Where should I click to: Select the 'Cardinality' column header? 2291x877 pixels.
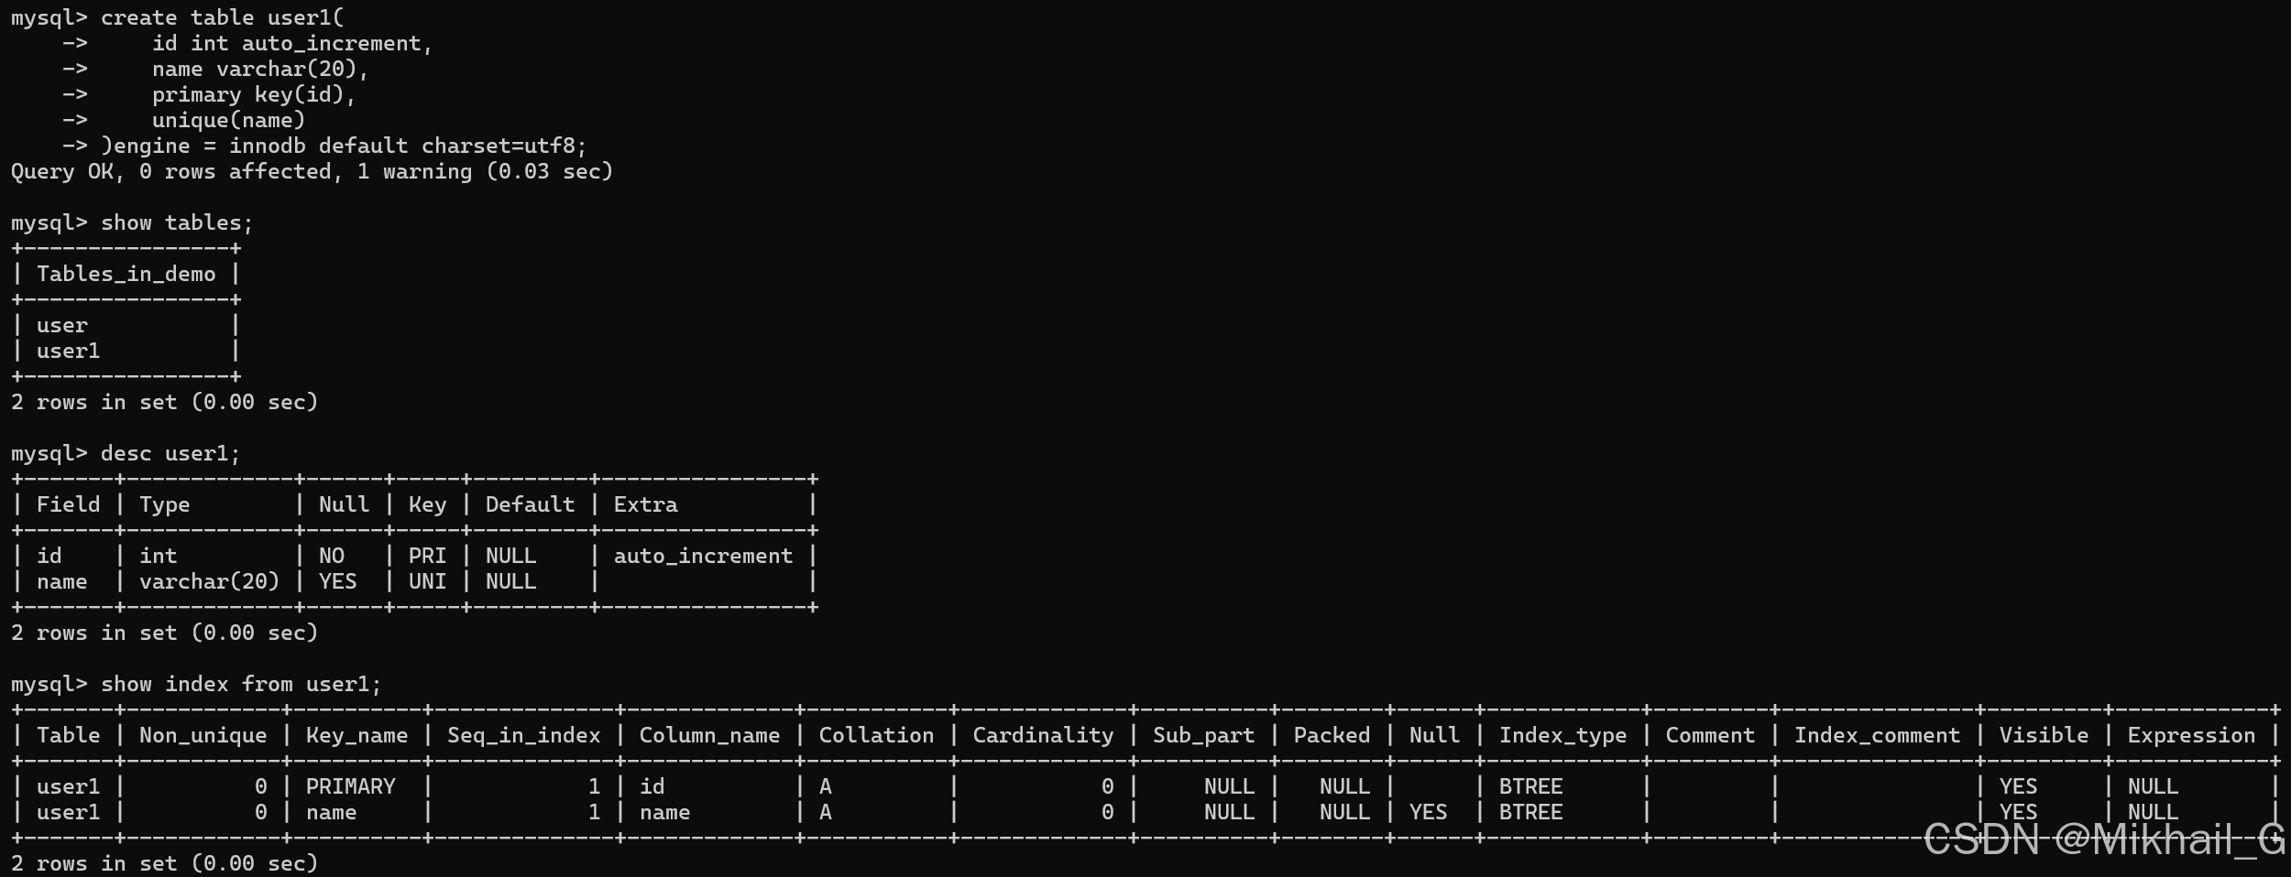coord(1043,735)
